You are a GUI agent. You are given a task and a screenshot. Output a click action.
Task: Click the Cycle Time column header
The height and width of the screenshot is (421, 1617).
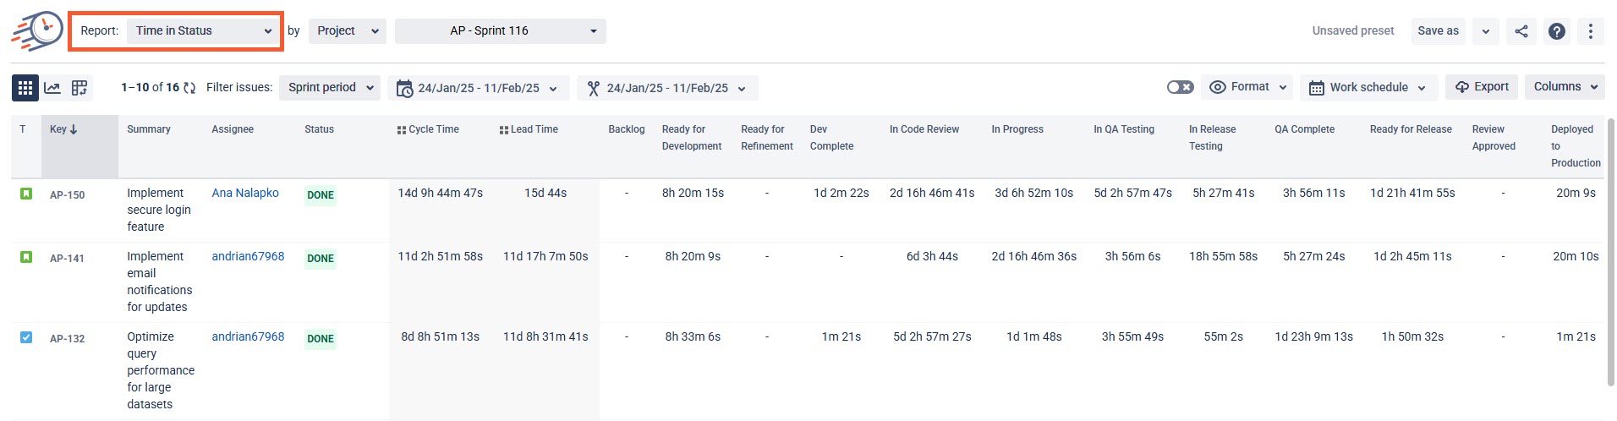coord(428,129)
